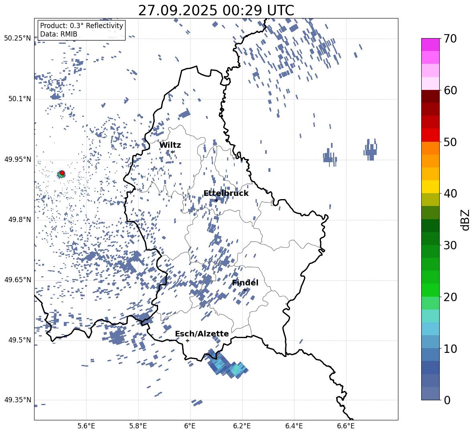Click the Findel station cross marker
Screen dimensions: 475x434
(x=245, y=289)
